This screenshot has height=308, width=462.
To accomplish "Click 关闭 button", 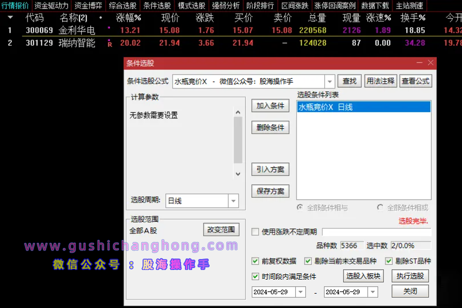I will tap(410, 291).
